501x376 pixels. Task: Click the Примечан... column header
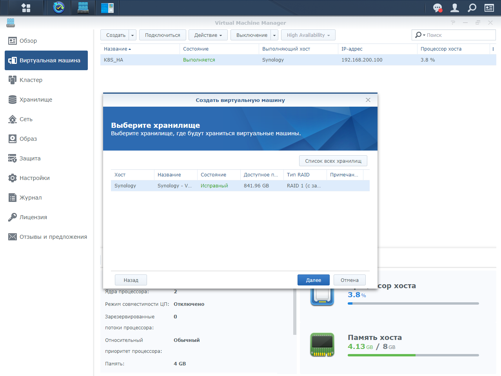point(345,175)
